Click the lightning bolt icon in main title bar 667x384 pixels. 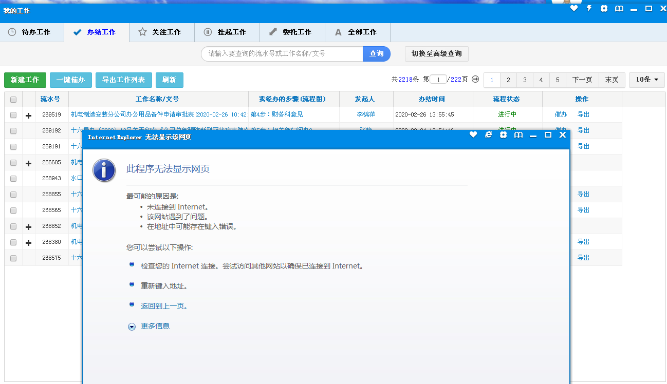coord(589,9)
